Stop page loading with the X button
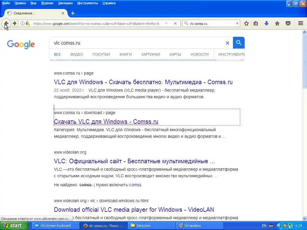Viewport: 307px width, 230px height. (175, 23)
